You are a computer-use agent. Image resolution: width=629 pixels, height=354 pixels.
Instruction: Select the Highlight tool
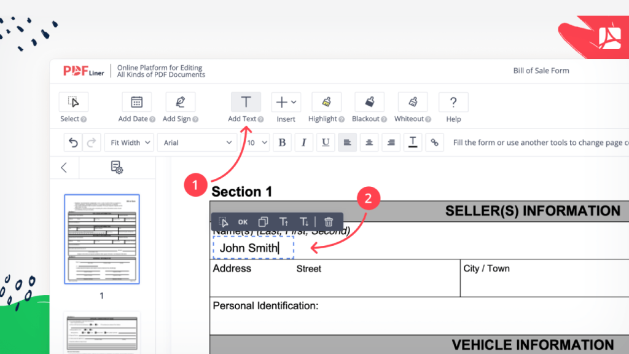326,102
